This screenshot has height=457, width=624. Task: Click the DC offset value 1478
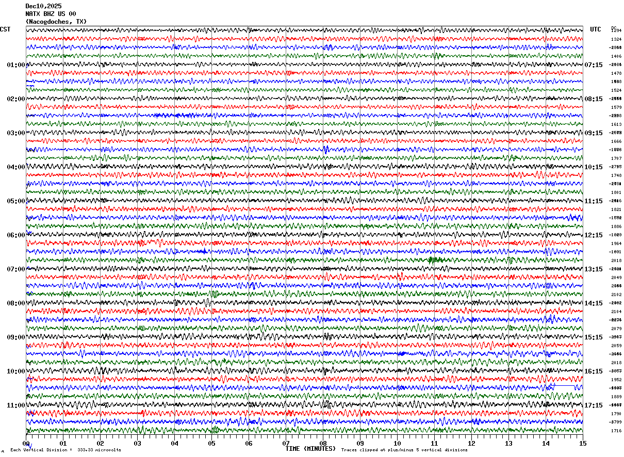pyautogui.click(x=616, y=73)
